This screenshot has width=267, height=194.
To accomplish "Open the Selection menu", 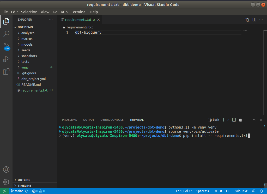I will point(29,12).
